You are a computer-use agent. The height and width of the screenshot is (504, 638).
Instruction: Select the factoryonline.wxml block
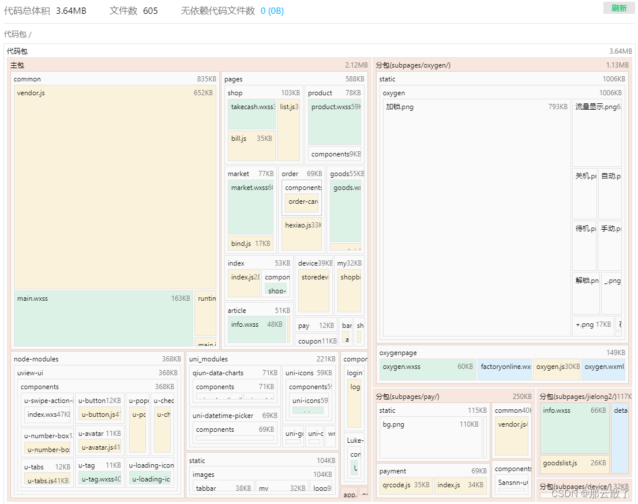505,369
